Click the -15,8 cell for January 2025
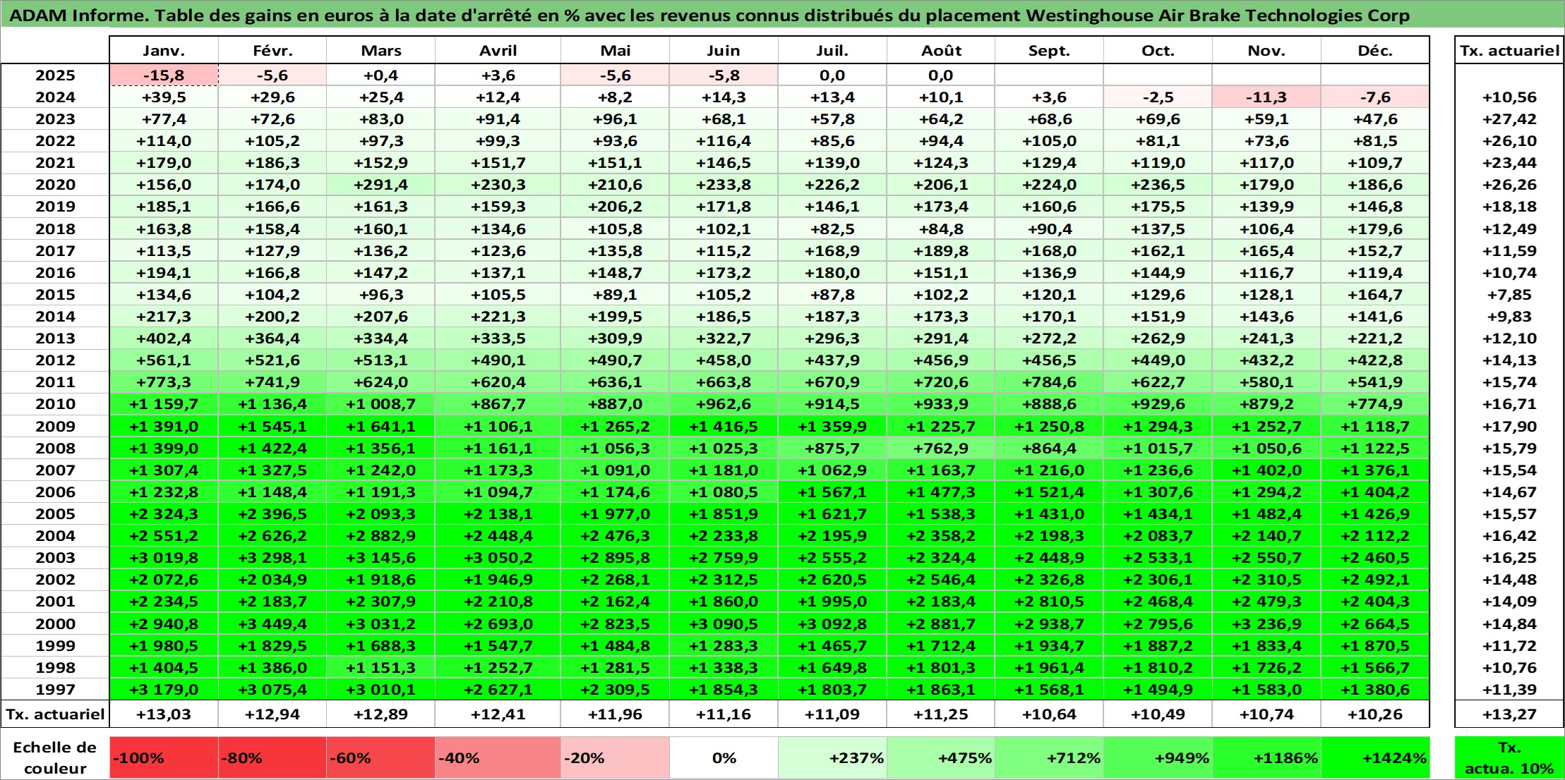 (164, 75)
